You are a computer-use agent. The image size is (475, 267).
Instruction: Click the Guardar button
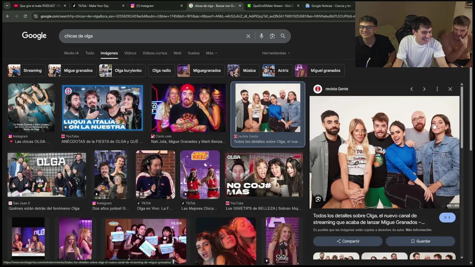(420, 241)
